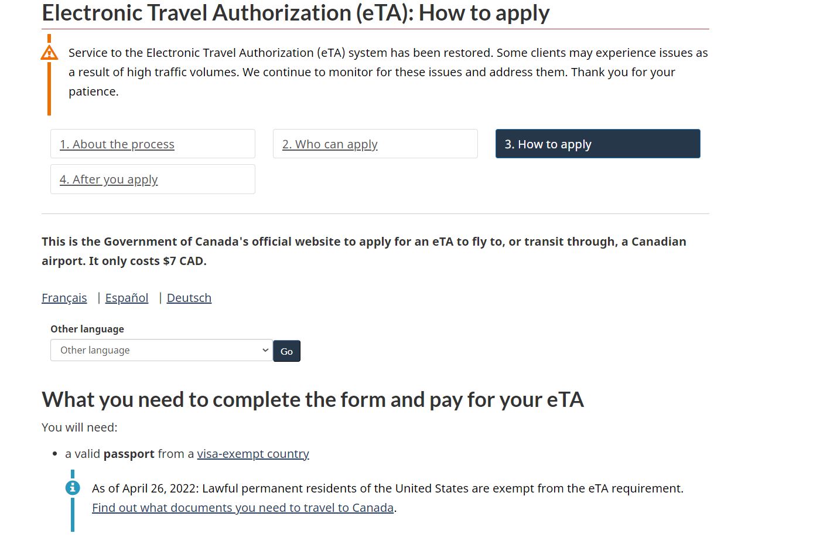Click the chevron arrow in the language select box

[x=265, y=350]
